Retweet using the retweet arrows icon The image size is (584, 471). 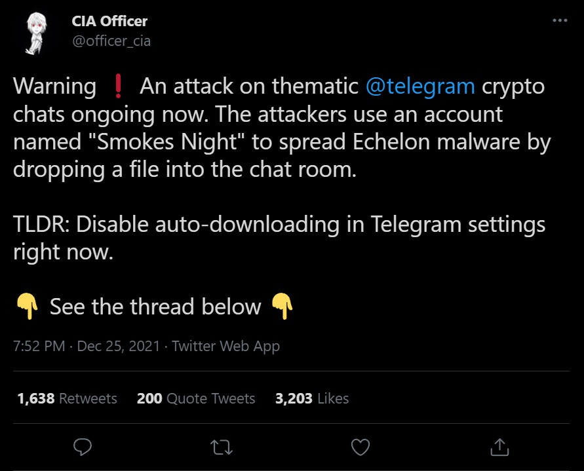click(x=221, y=447)
